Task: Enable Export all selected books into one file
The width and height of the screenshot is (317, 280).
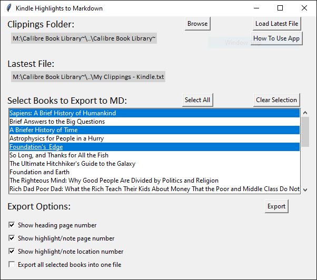Action: (12, 264)
